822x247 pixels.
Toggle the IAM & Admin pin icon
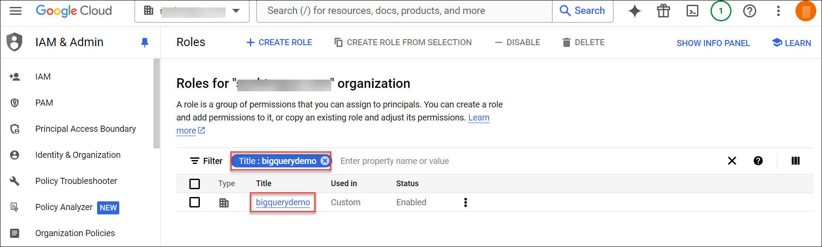pos(145,42)
